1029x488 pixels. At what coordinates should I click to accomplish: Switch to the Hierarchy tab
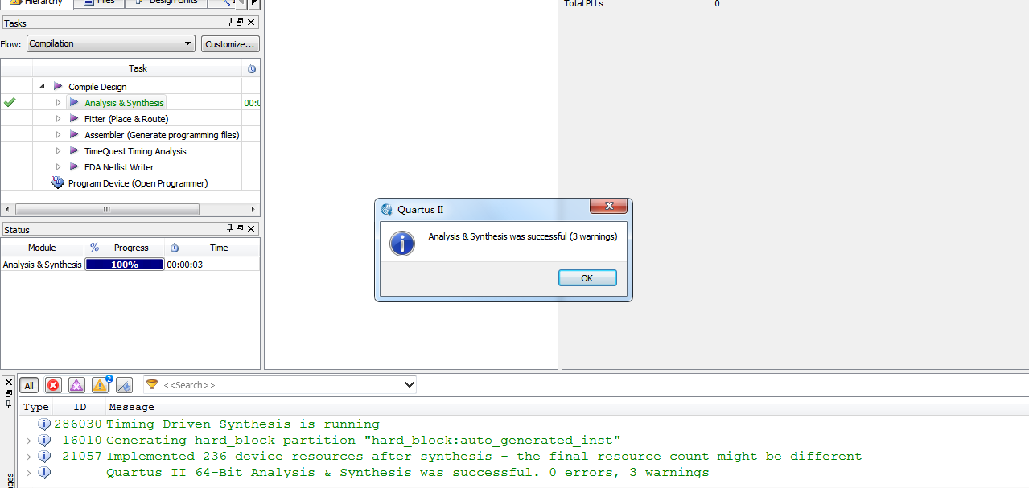pyautogui.click(x=36, y=3)
